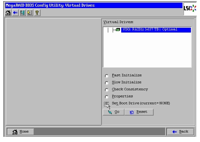Click the Home toolbar icon
Image resolution: width=200 pixels, height=142 pixels.
(8, 13)
